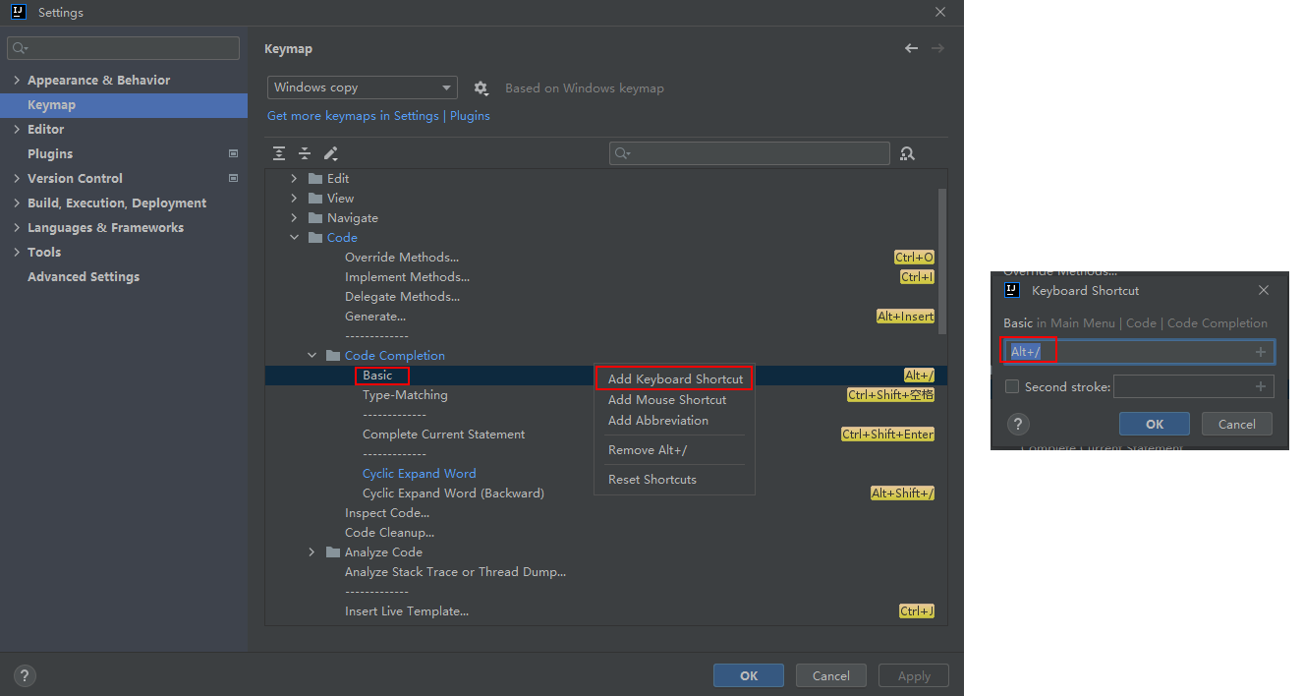Screen dimensions: 1303x696
Task: Select Inspect Code... action
Action: point(386,512)
